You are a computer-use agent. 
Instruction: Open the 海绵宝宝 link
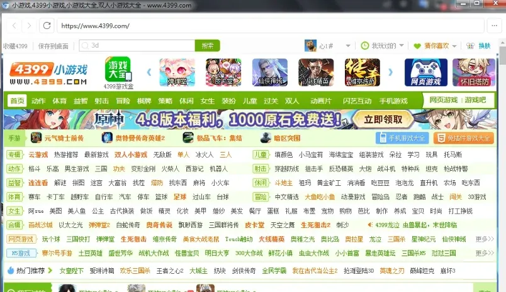pos(340,154)
